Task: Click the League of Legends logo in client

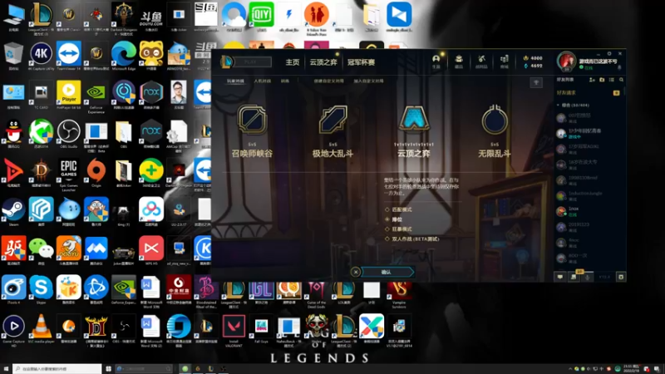Action: pyautogui.click(x=227, y=62)
